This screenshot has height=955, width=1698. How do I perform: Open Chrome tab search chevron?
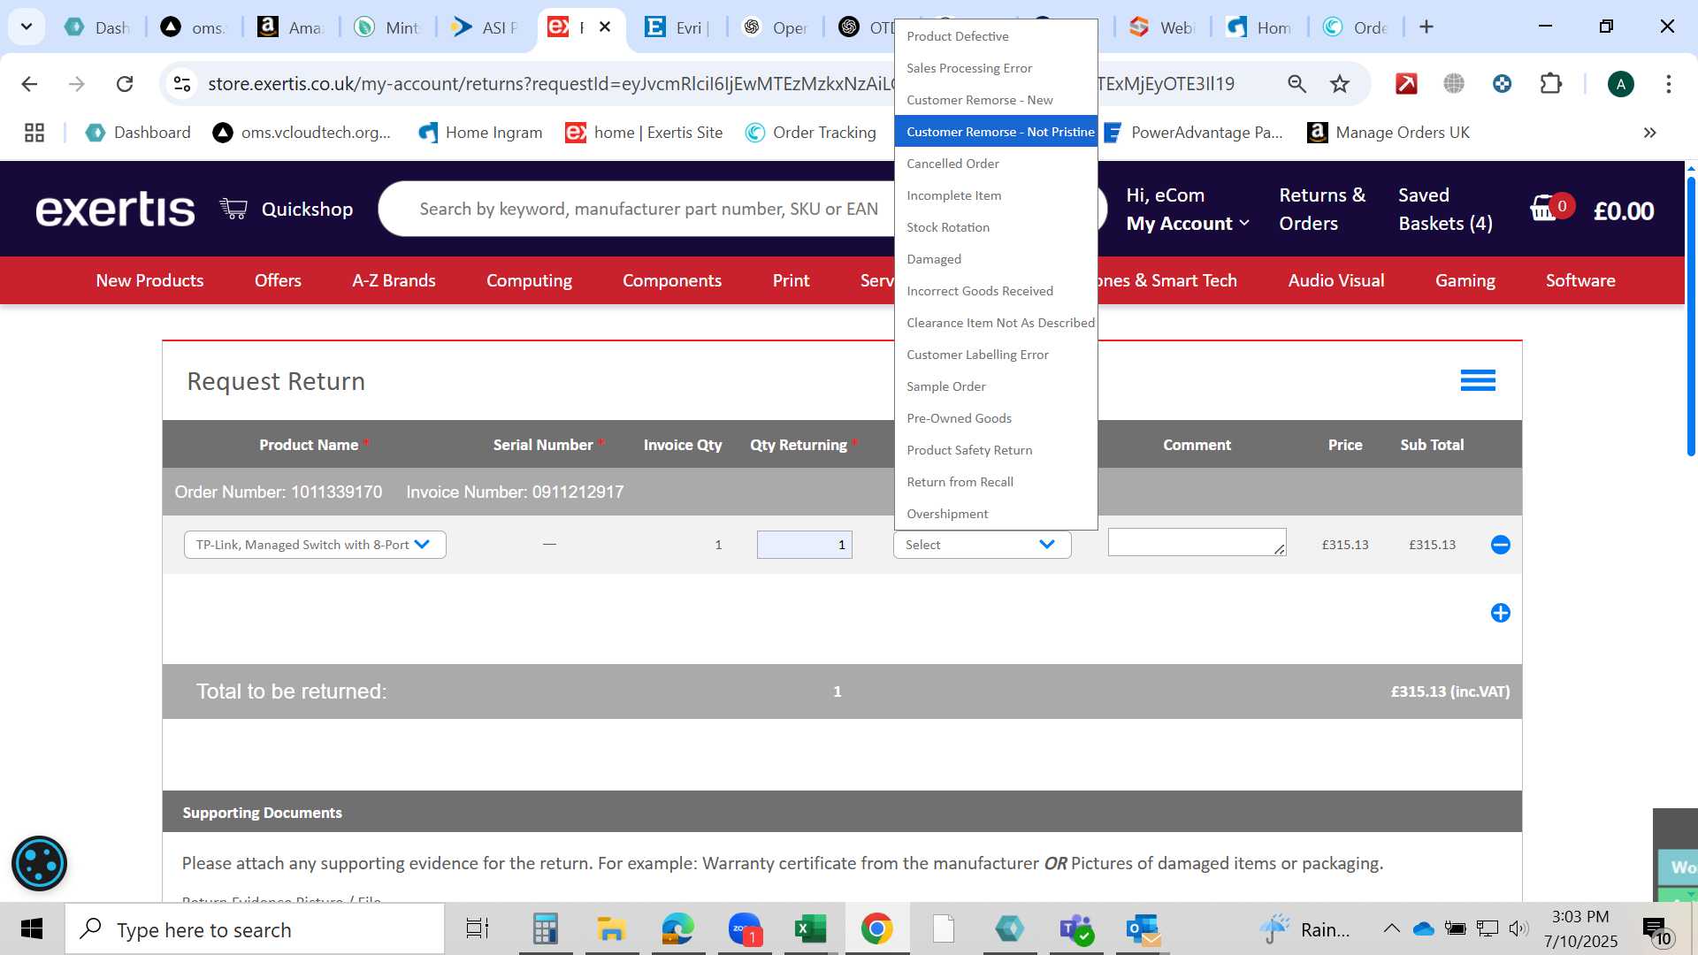click(x=27, y=27)
